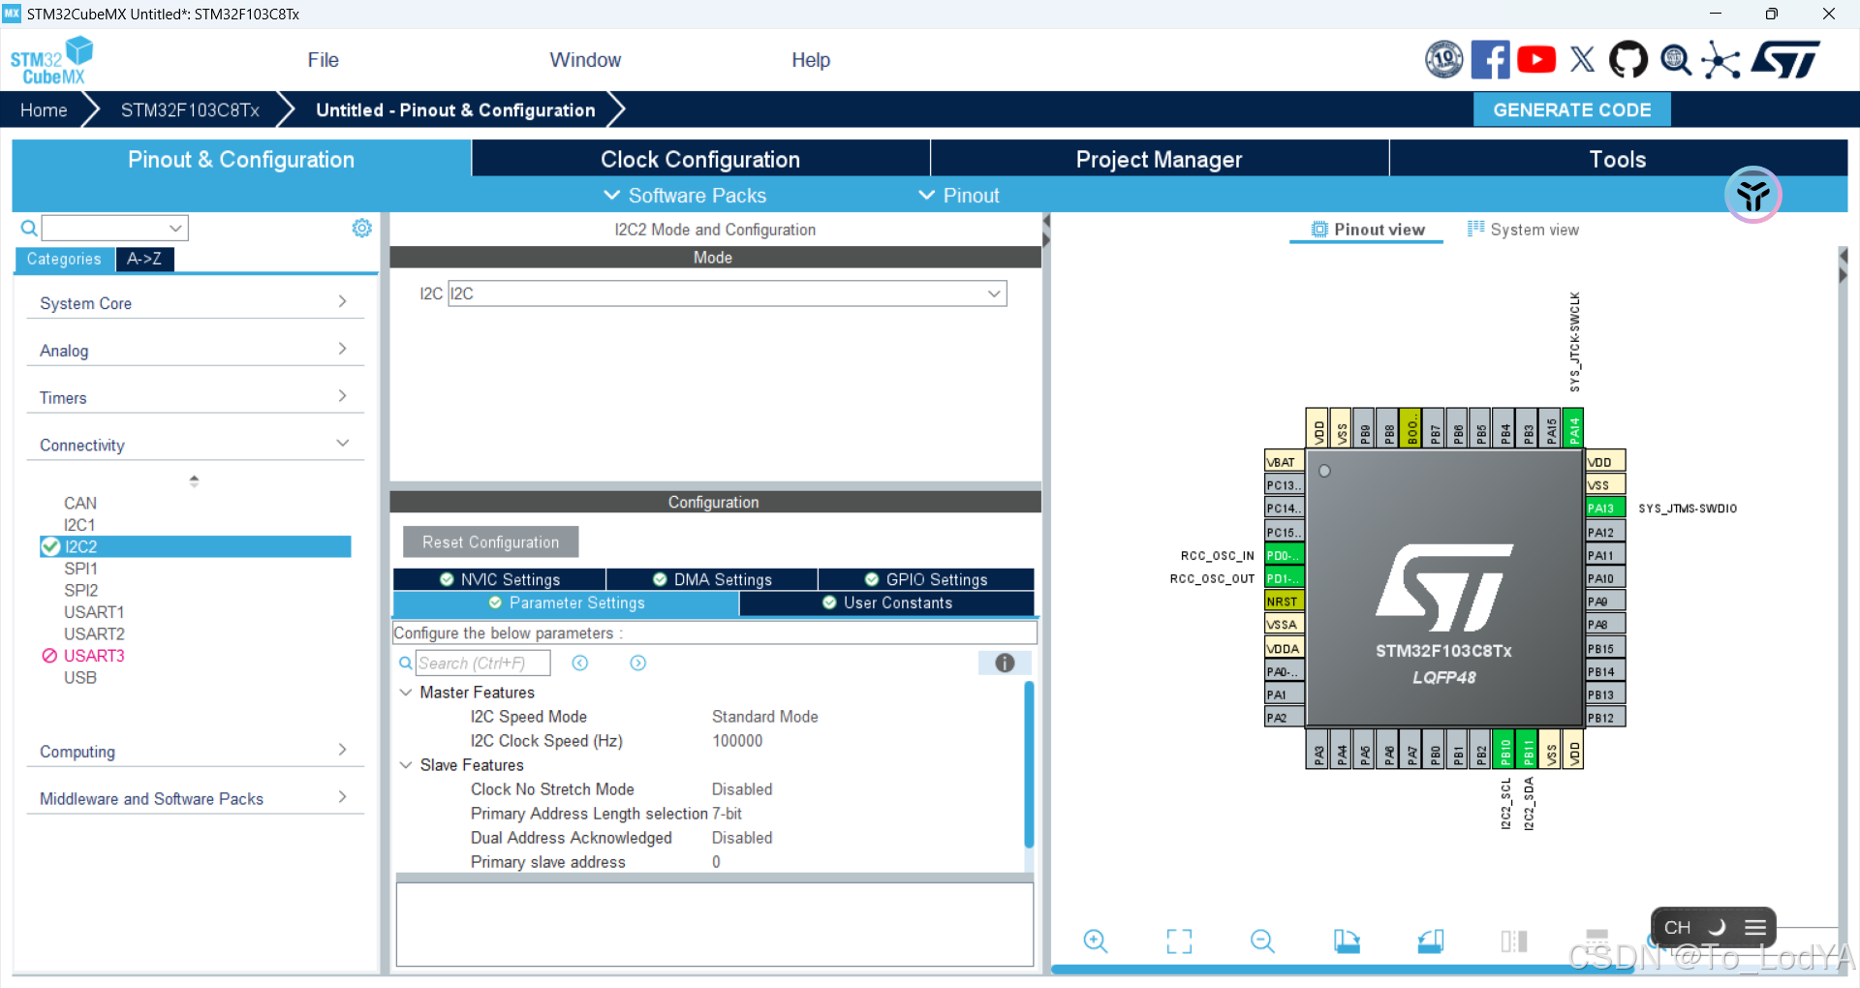Click the PB11 I2C2_SDA pin
The height and width of the screenshot is (988, 1860).
[x=1528, y=750]
